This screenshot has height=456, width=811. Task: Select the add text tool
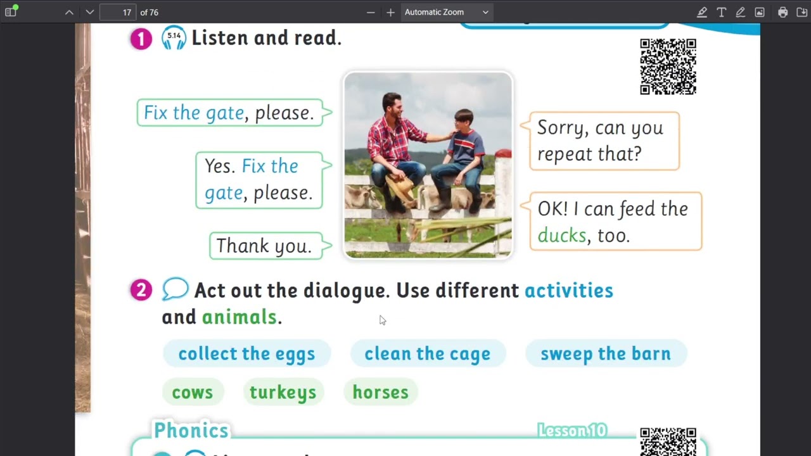point(721,12)
